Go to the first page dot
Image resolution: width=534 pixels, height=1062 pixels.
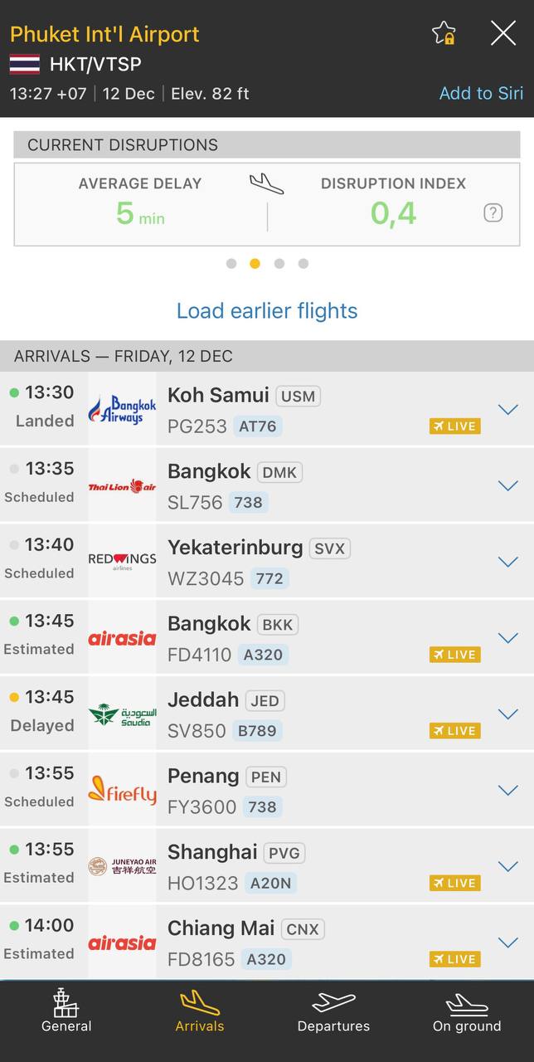pyautogui.click(x=231, y=264)
